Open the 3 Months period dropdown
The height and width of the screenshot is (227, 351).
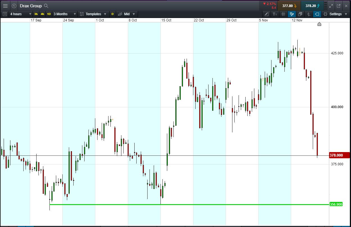pos(65,14)
